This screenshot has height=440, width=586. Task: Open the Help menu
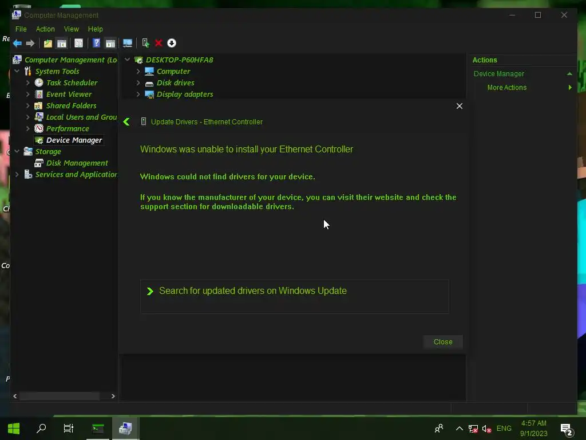pyautogui.click(x=96, y=29)
